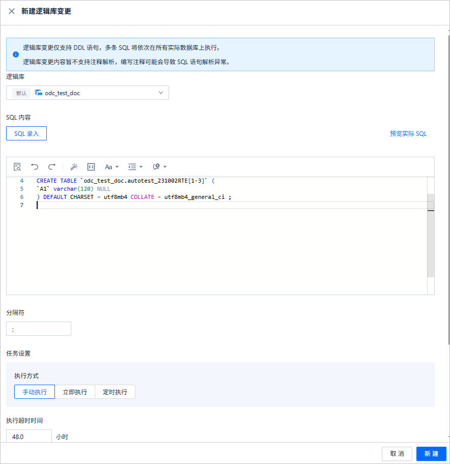Click the IN value conversion icon
450x464 pixels.
tap(91, 167)
